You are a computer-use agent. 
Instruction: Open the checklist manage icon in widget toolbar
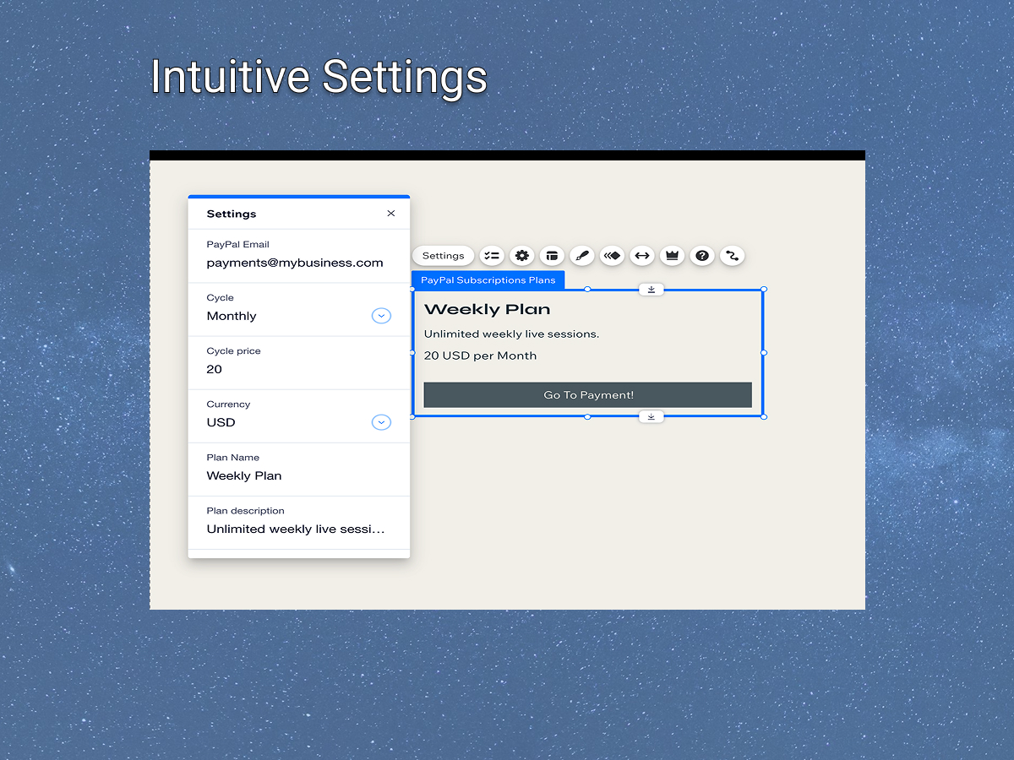coord(492,256)
